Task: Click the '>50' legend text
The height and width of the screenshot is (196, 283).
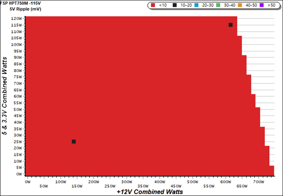Action: coord(271,5)
